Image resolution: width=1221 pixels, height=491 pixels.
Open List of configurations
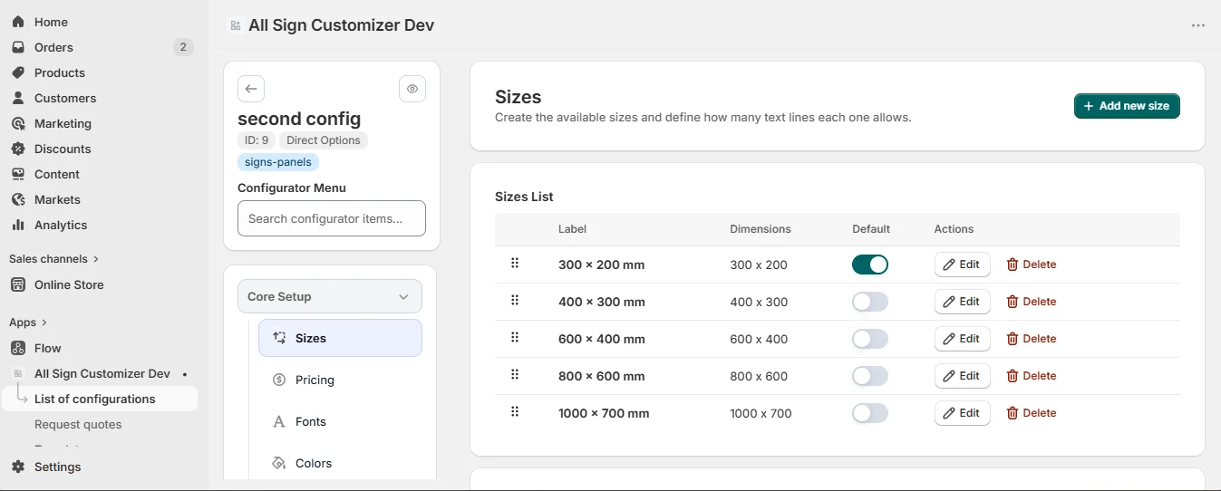[99, 399]
